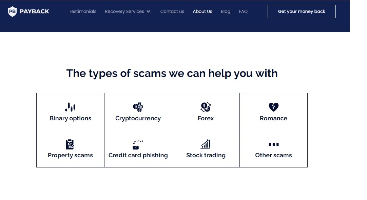367x200 pixels.
Task: Select About Us in the navigation
Action: tap(202, 12)
